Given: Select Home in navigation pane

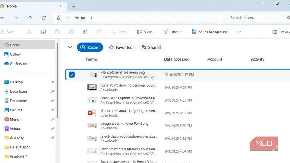Looking at the screenshot, I should pyautogui.click(x=27, y=45).
